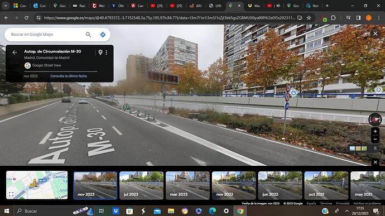Show hidden system tray icons chevron

(346, 211)
